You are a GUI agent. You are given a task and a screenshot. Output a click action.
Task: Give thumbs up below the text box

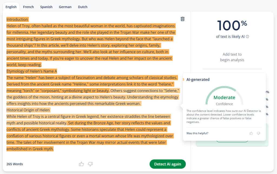coord(81,164)
